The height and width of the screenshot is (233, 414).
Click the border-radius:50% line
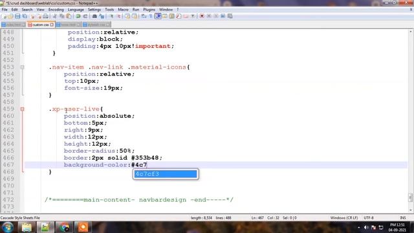99,151
